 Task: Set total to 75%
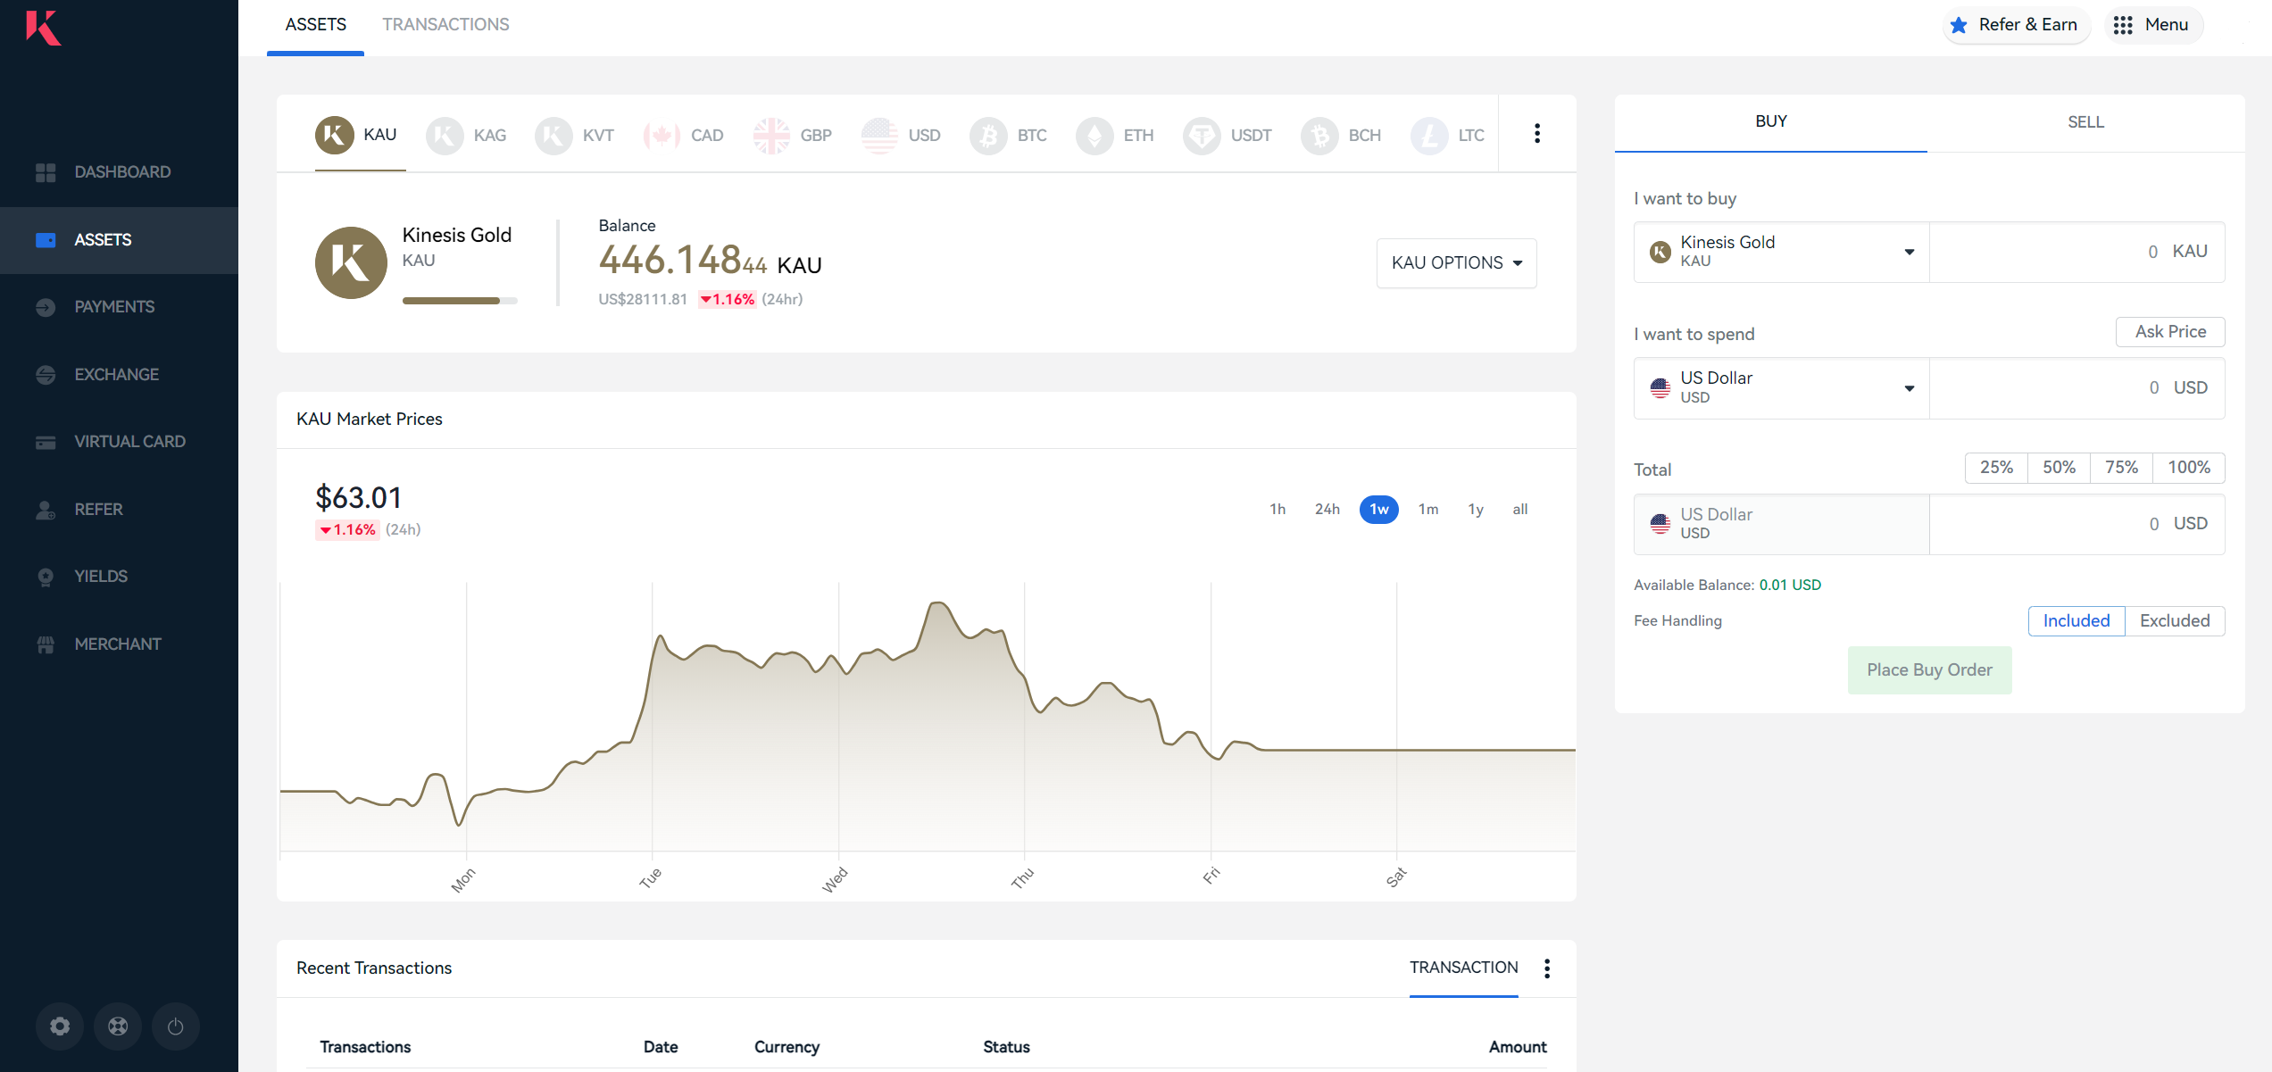tap(2121, 468)
